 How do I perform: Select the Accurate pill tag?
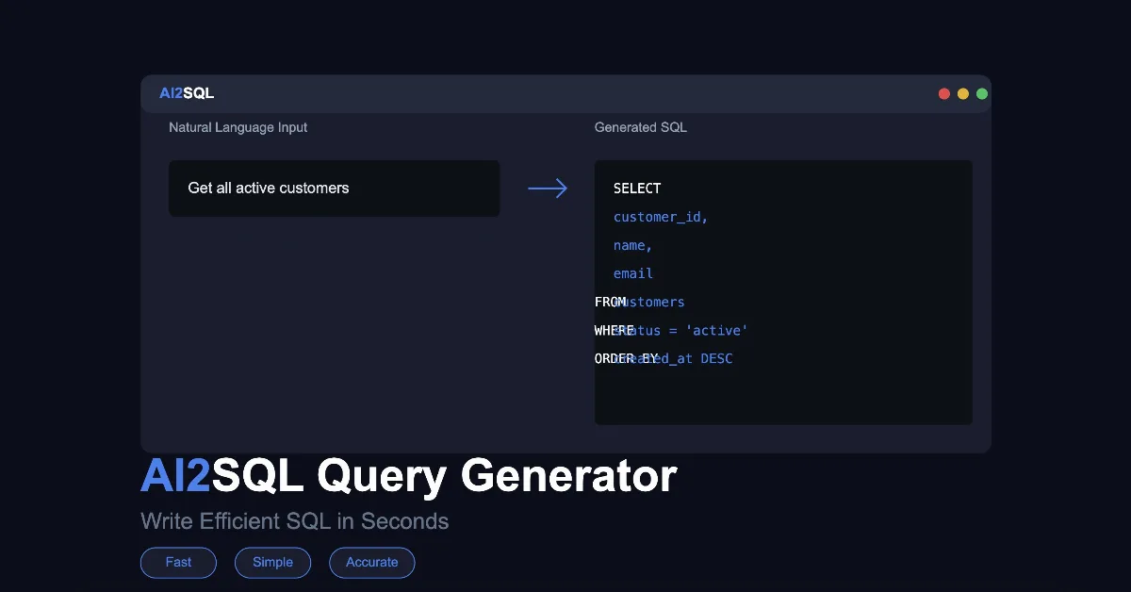372,562
